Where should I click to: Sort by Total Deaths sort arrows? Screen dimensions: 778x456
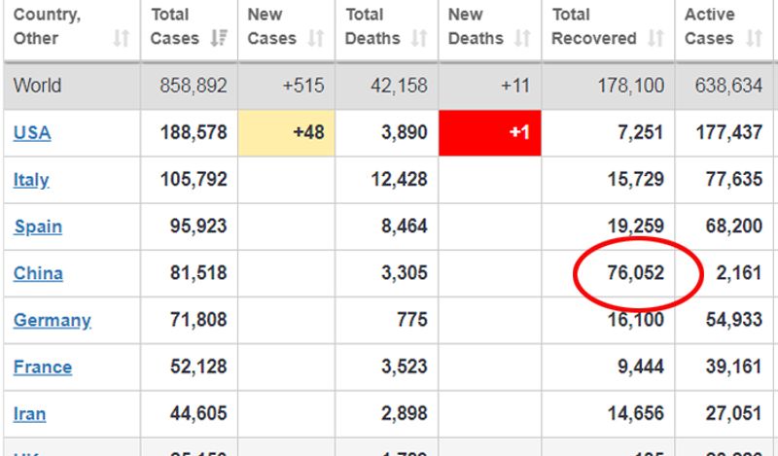pos(419,38)
